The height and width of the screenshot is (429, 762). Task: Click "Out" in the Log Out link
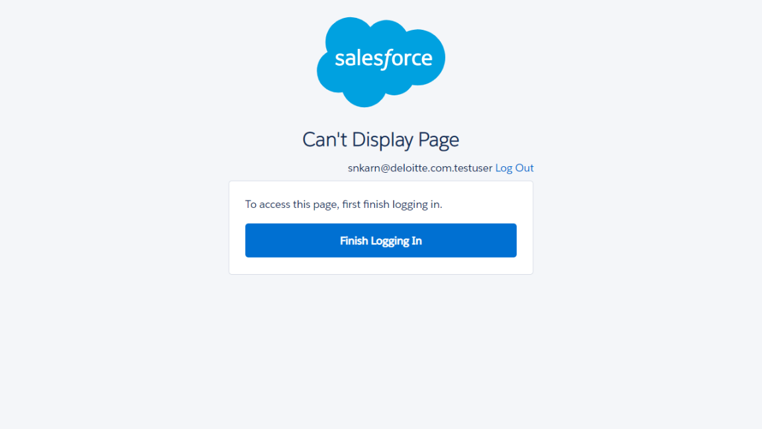pyautogui.click(x=525, y=168)
